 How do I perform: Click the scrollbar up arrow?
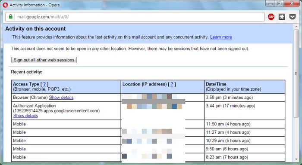point(296,27)
